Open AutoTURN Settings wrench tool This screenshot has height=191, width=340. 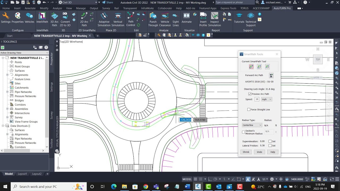6,18
